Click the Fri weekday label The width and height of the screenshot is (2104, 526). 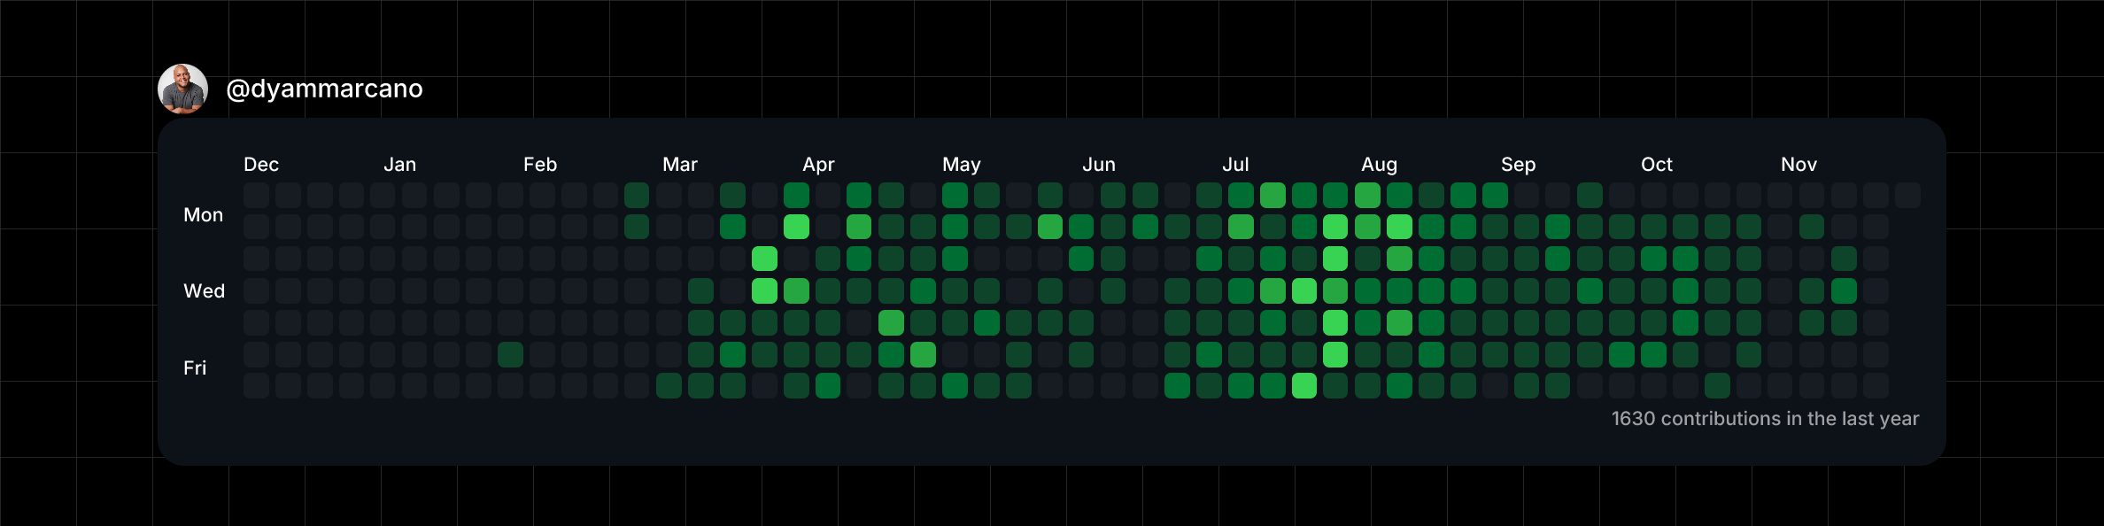coord(195,367)
